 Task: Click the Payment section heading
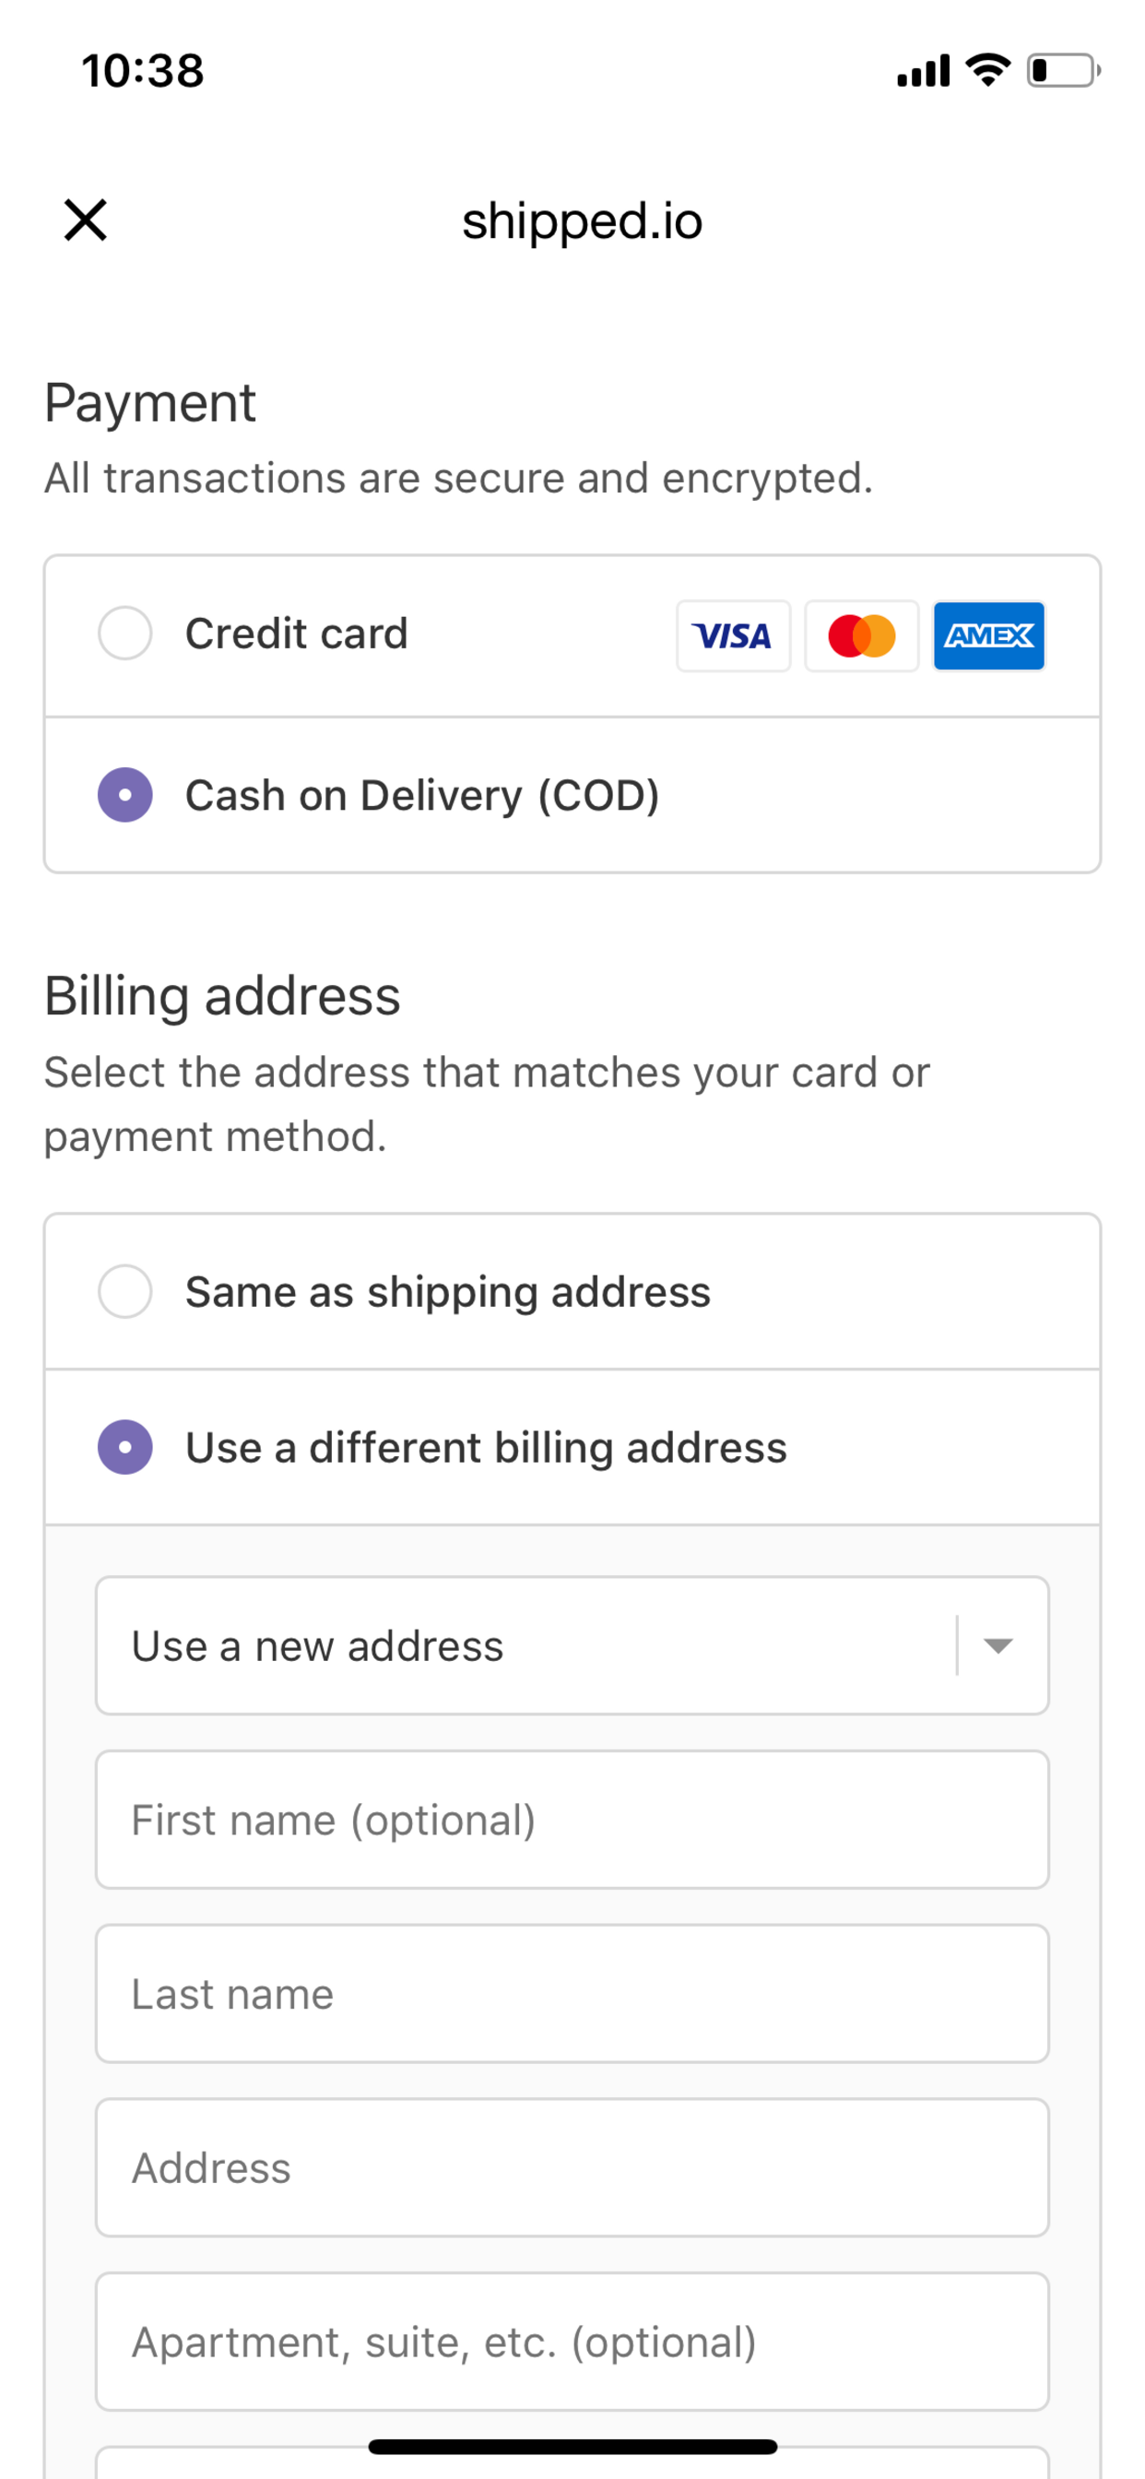(150, 401)
